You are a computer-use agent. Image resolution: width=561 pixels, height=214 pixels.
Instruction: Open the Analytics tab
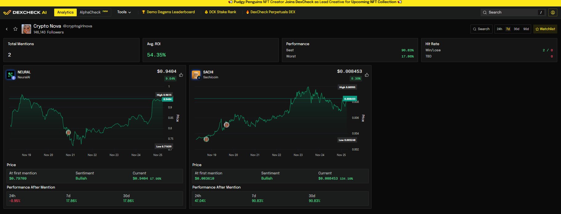(x=65, y=12)
